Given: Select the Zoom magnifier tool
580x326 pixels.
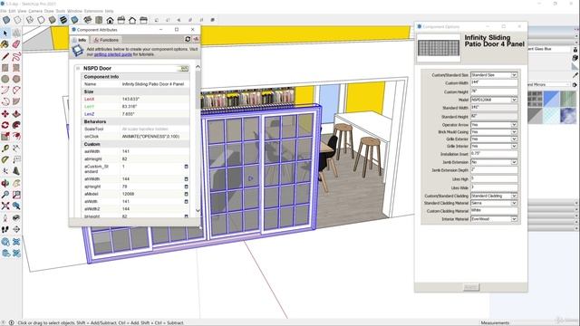Looking at the screenshot, I should coord(5,195).
